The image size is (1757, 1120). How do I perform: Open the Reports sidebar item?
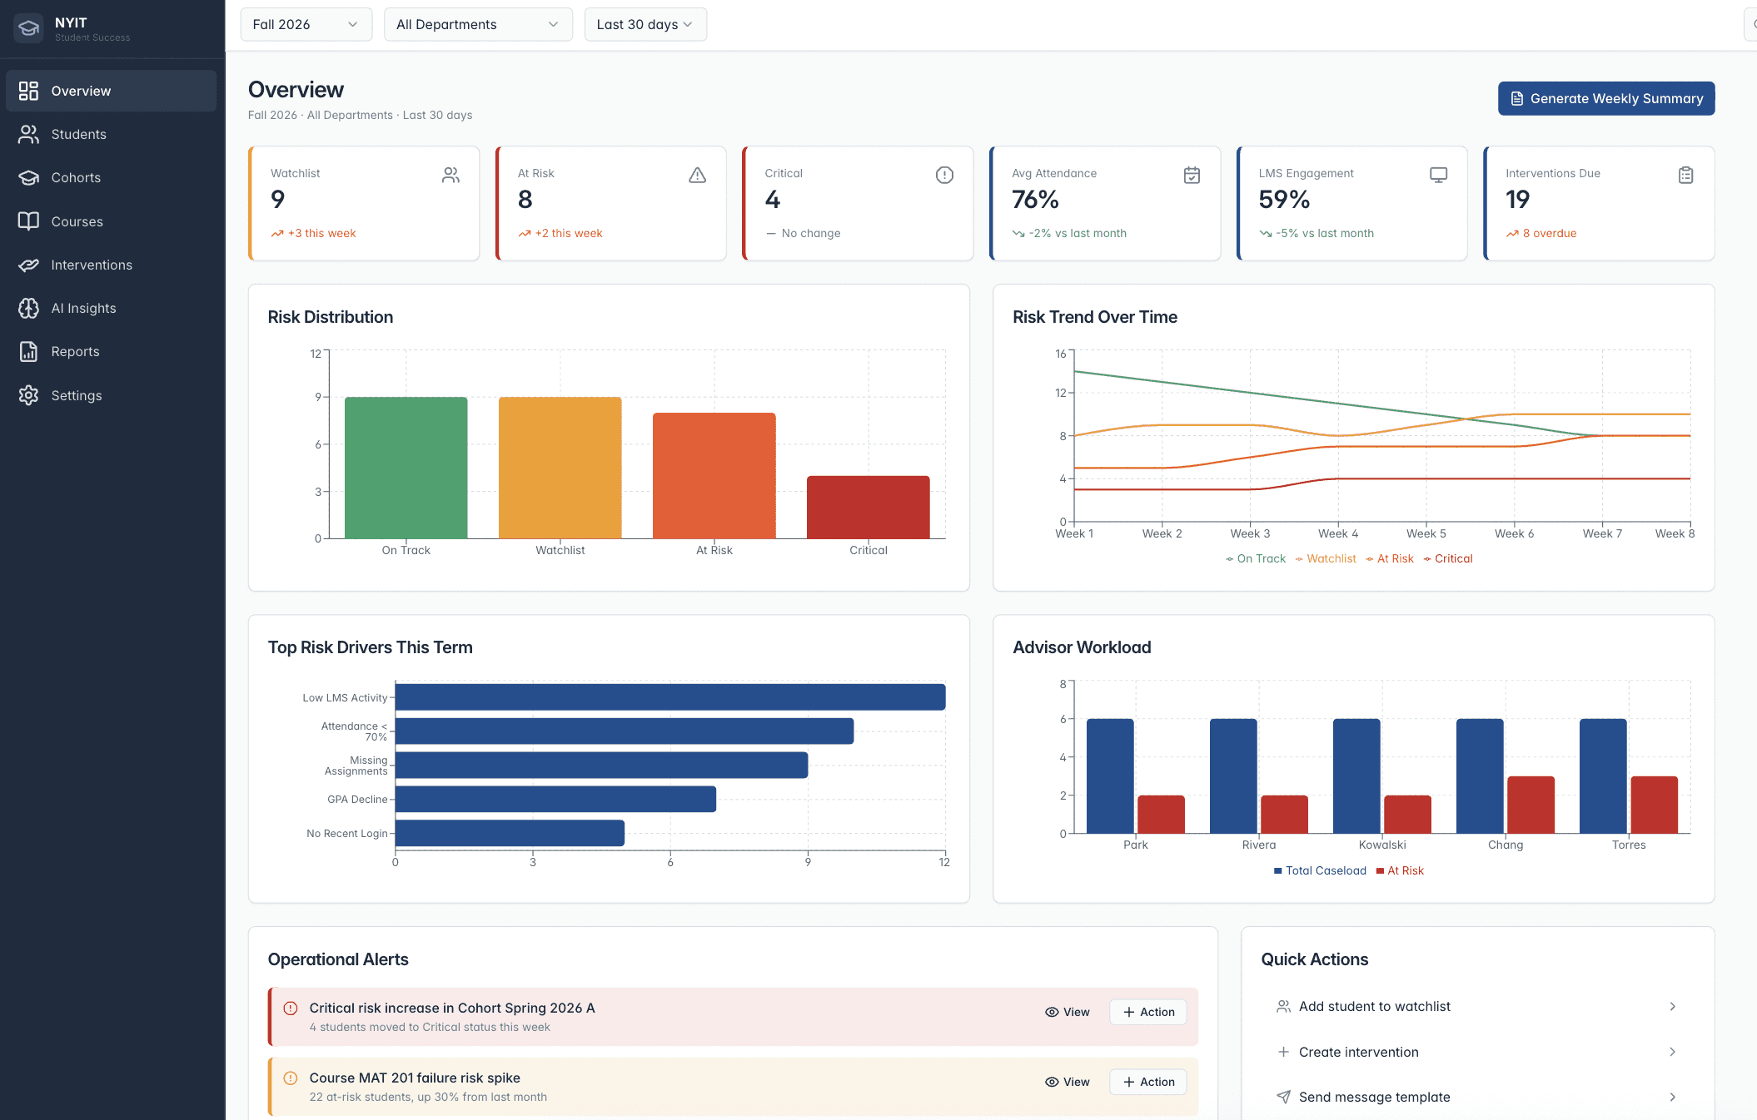click(75, 351)
